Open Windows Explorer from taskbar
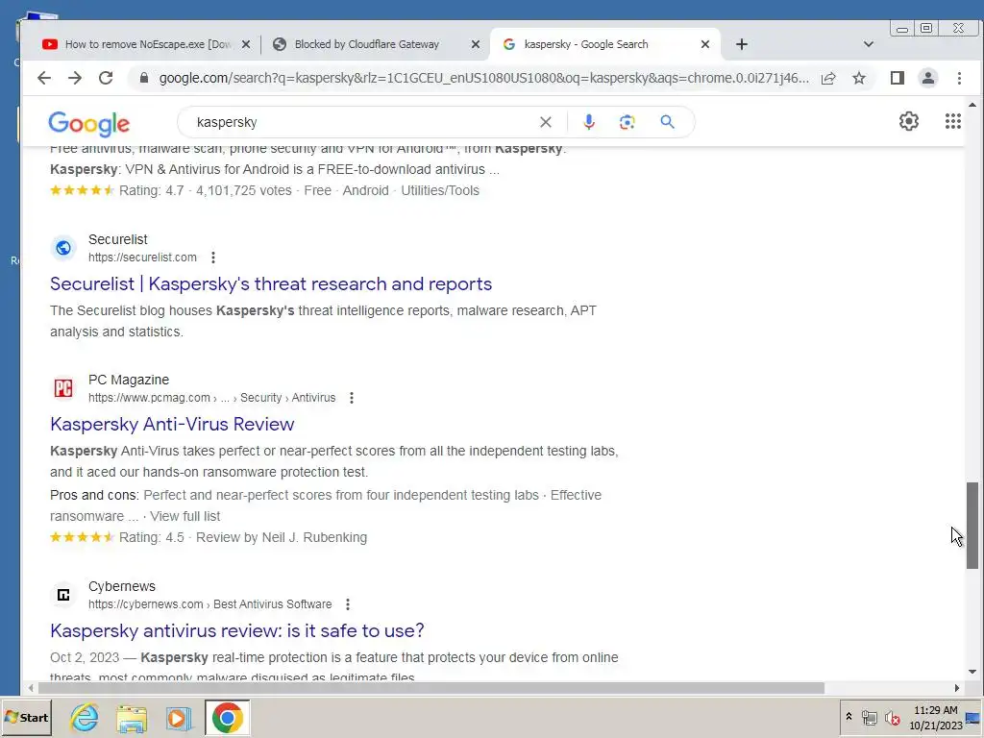 (x=131, y=718)
